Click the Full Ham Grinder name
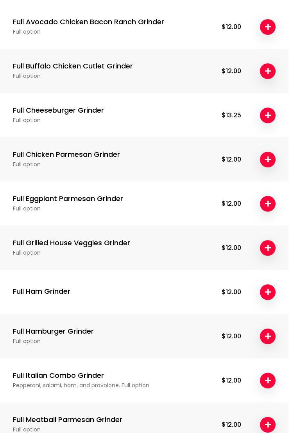Screen dimensions: 301x433 click(x=41, y=291)
